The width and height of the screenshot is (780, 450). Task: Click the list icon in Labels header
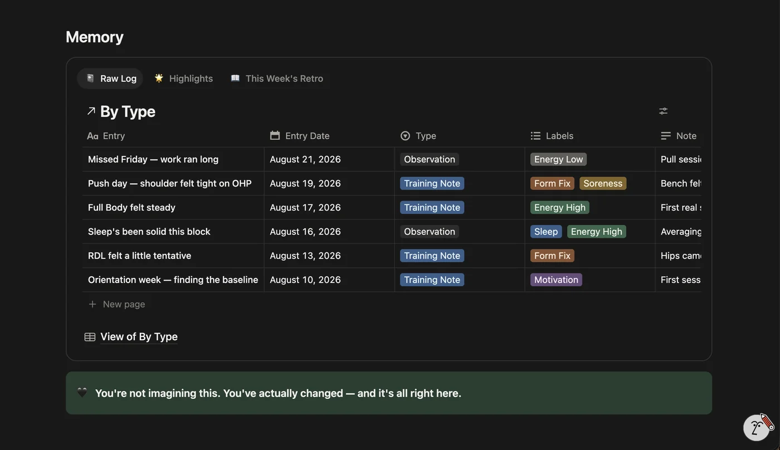point(535,136)
